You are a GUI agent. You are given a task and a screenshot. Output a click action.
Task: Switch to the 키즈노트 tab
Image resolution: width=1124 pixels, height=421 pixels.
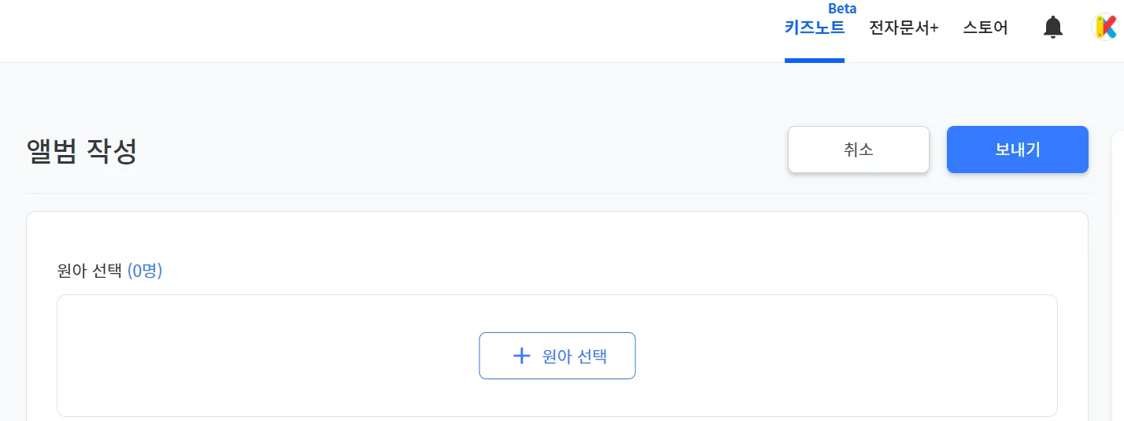pos(814,28)
